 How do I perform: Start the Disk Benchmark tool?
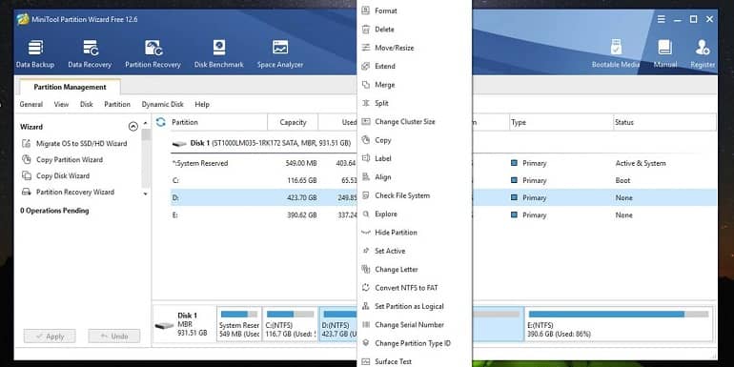(x=219, y=53)
